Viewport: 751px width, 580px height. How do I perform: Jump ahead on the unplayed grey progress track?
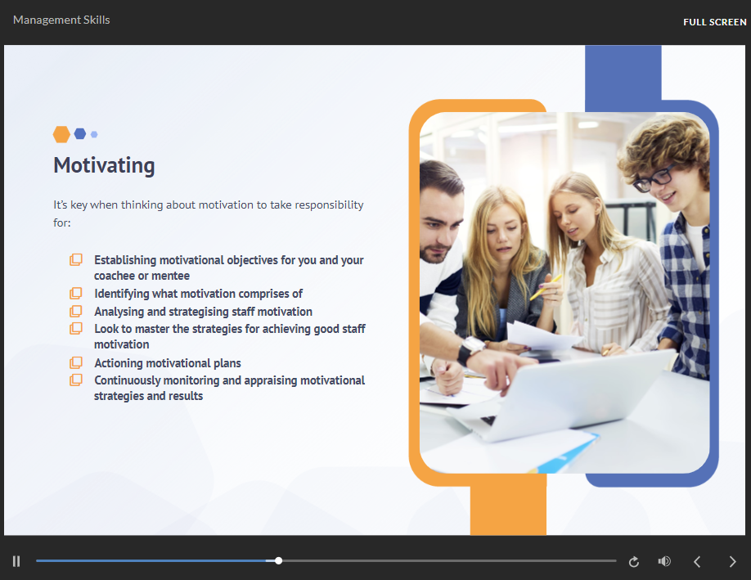tap(450, 561)
